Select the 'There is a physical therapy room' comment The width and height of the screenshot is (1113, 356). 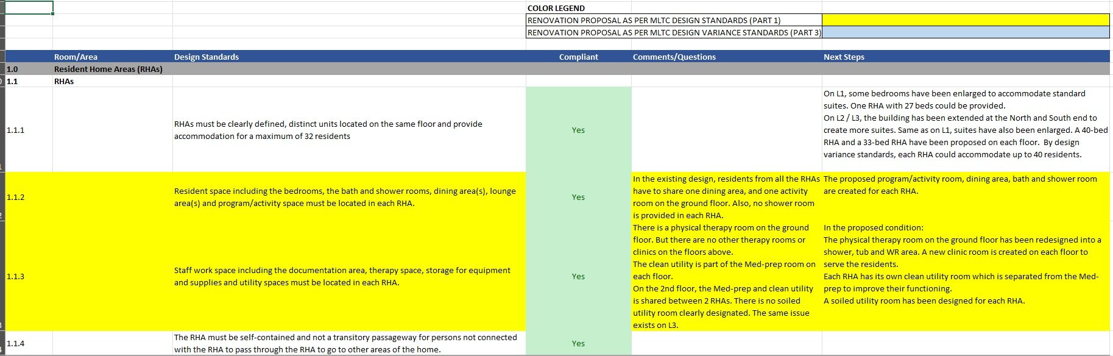click(727, 276)
